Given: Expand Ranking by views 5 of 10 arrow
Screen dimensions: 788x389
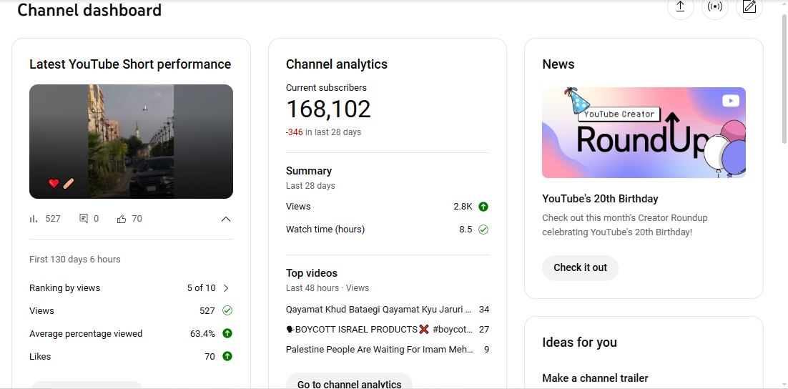Looking at the screenshot, I should point(226,288).
